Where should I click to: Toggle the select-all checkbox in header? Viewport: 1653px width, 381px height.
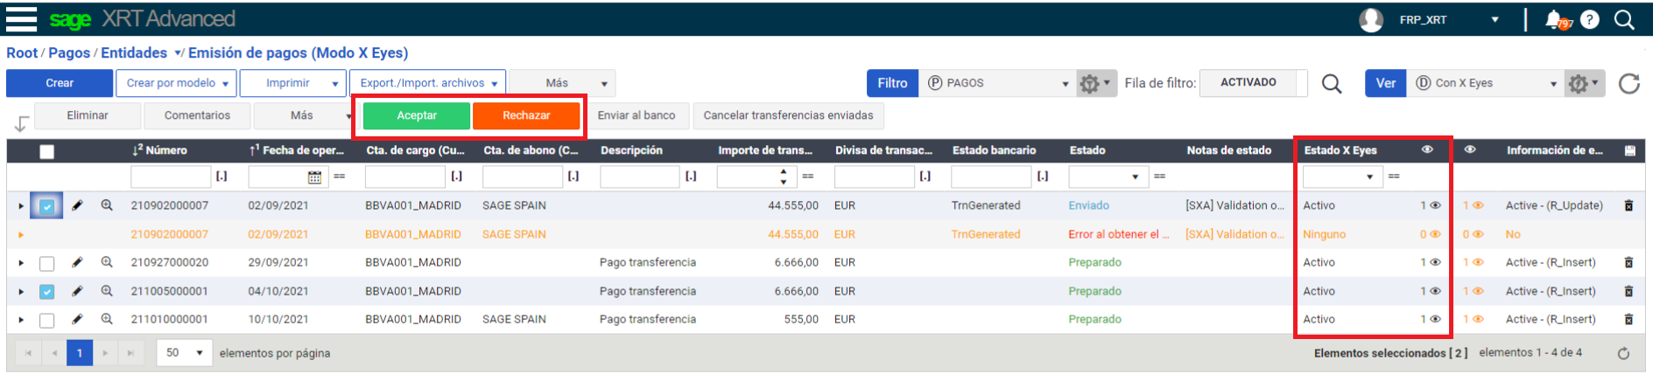[x=47, y=151]
